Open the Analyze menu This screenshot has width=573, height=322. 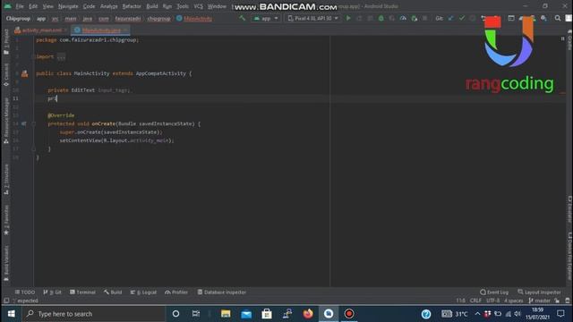click(x=109, y=6)
